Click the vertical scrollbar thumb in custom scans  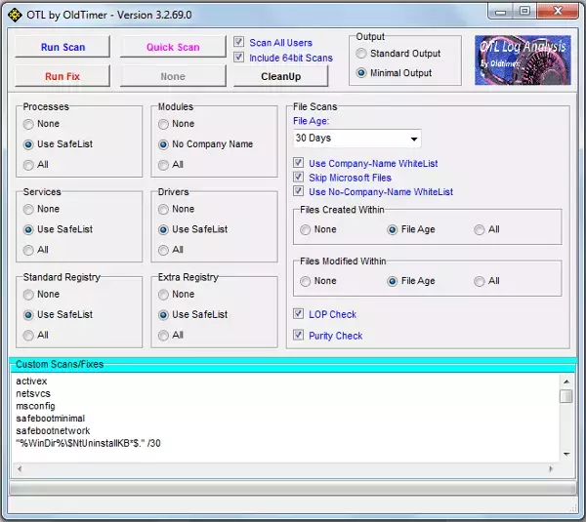click(x=566, y=396)
